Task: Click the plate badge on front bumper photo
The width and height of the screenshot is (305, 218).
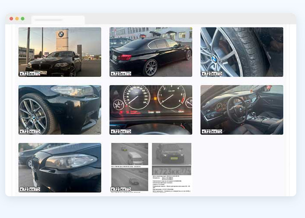Action: [x=30, y=131]
